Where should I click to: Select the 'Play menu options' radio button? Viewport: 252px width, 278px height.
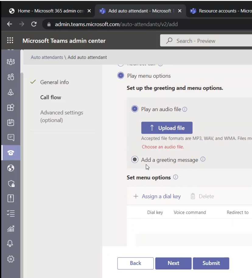pyautogui.click(x=121, y=76)
